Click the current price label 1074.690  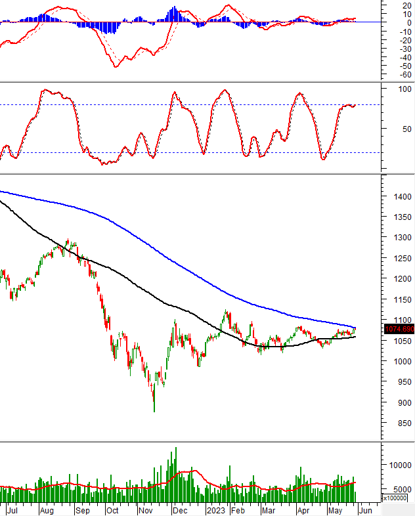pyautogui.click(x=399, y=329)
